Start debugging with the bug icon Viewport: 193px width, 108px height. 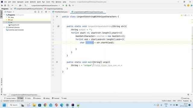coord(66,5)
